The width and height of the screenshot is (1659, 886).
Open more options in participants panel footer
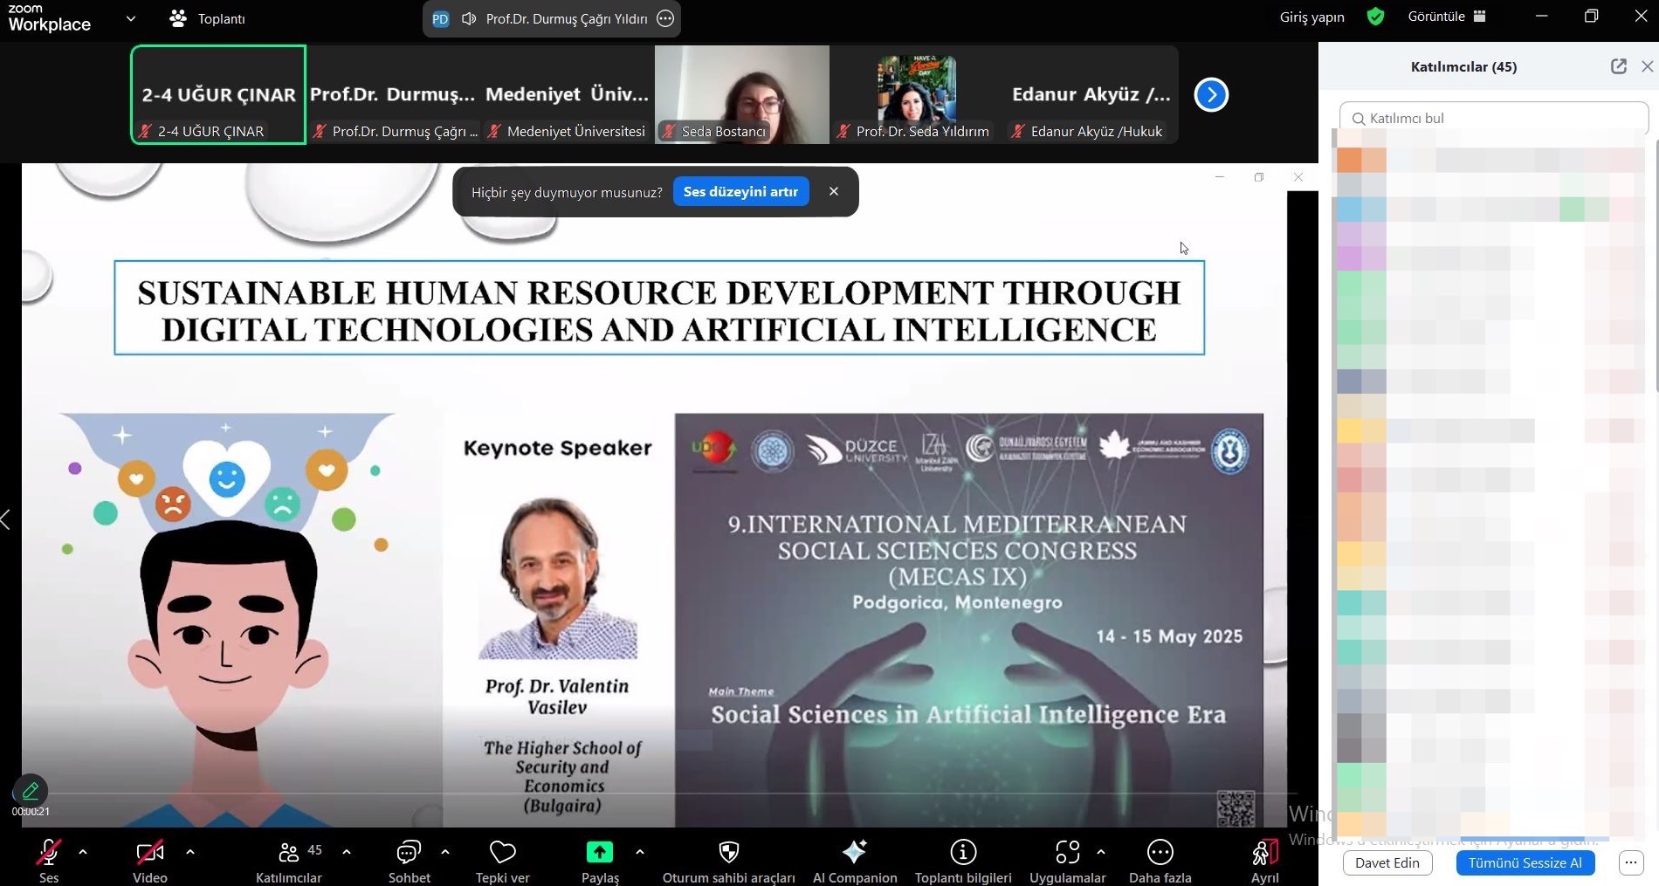(1631, 862)
